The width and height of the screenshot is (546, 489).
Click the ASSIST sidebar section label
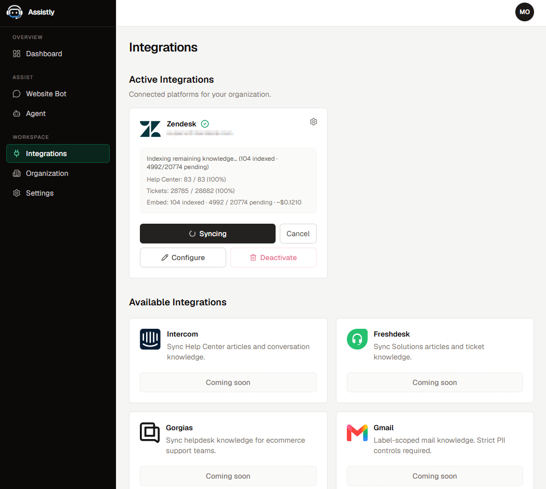pyautogui.click(x=23, y=78)
